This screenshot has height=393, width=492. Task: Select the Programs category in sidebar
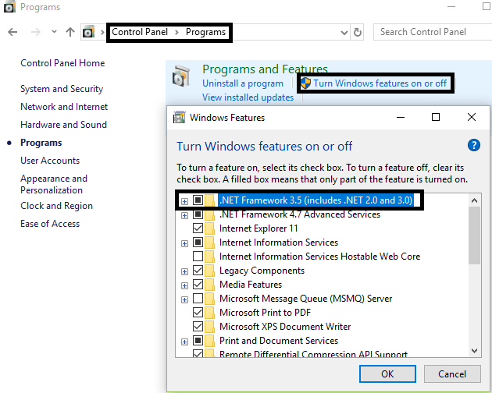[41, 143]
